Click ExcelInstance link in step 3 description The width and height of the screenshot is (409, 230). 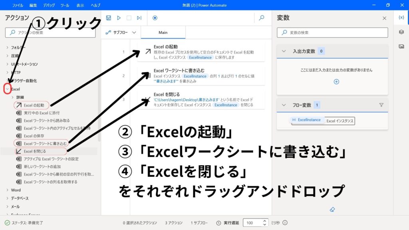click(226, 105)
